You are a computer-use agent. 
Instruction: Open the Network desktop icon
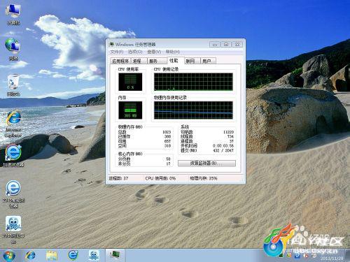pos(13,49)
